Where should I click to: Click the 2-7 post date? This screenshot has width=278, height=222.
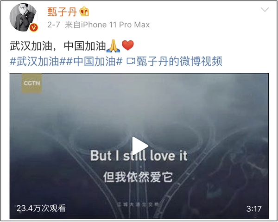pos(54,25)
